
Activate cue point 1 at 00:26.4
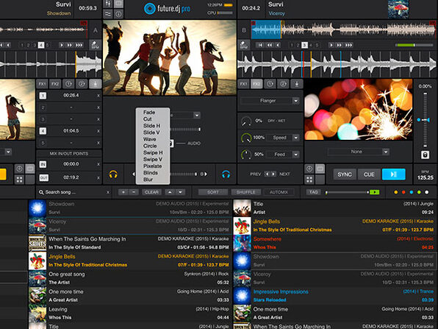[43, 96]
